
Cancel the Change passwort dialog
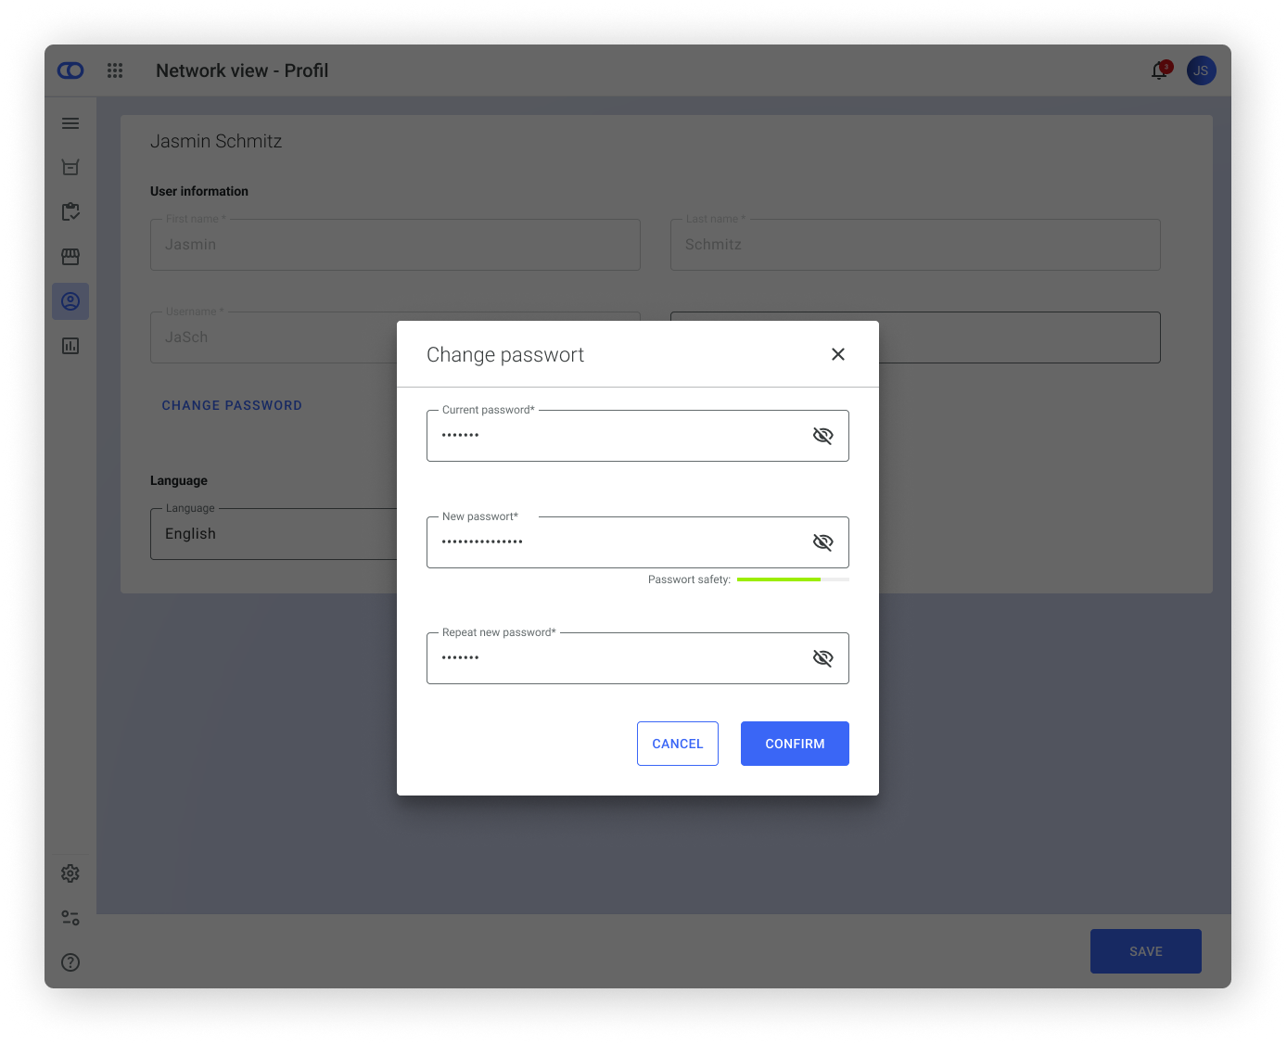(677, 743)
